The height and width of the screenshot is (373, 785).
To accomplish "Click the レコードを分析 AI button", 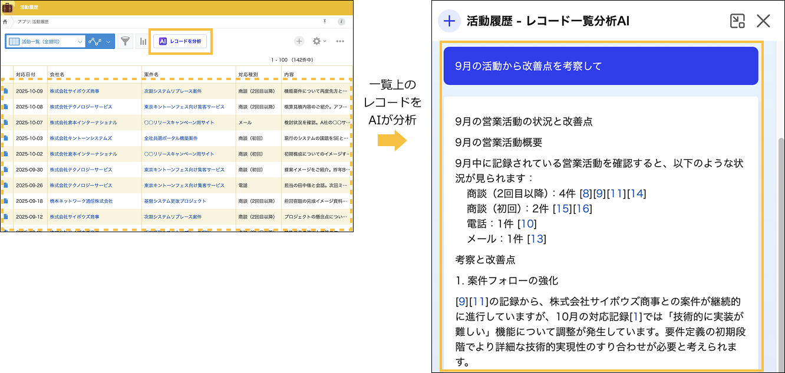I will [x=180, y=41].
